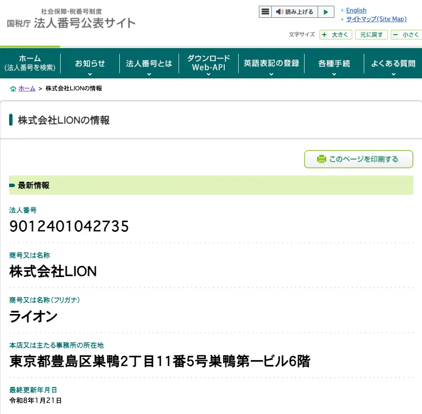Open サイトマップ (Site Map) link
The height and width of the screenshot is (414, 422).
coord(376,19)
